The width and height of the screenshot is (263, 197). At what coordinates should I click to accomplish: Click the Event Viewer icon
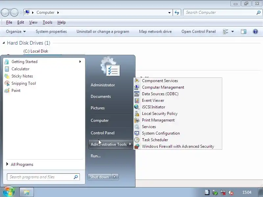coord(137,100)
